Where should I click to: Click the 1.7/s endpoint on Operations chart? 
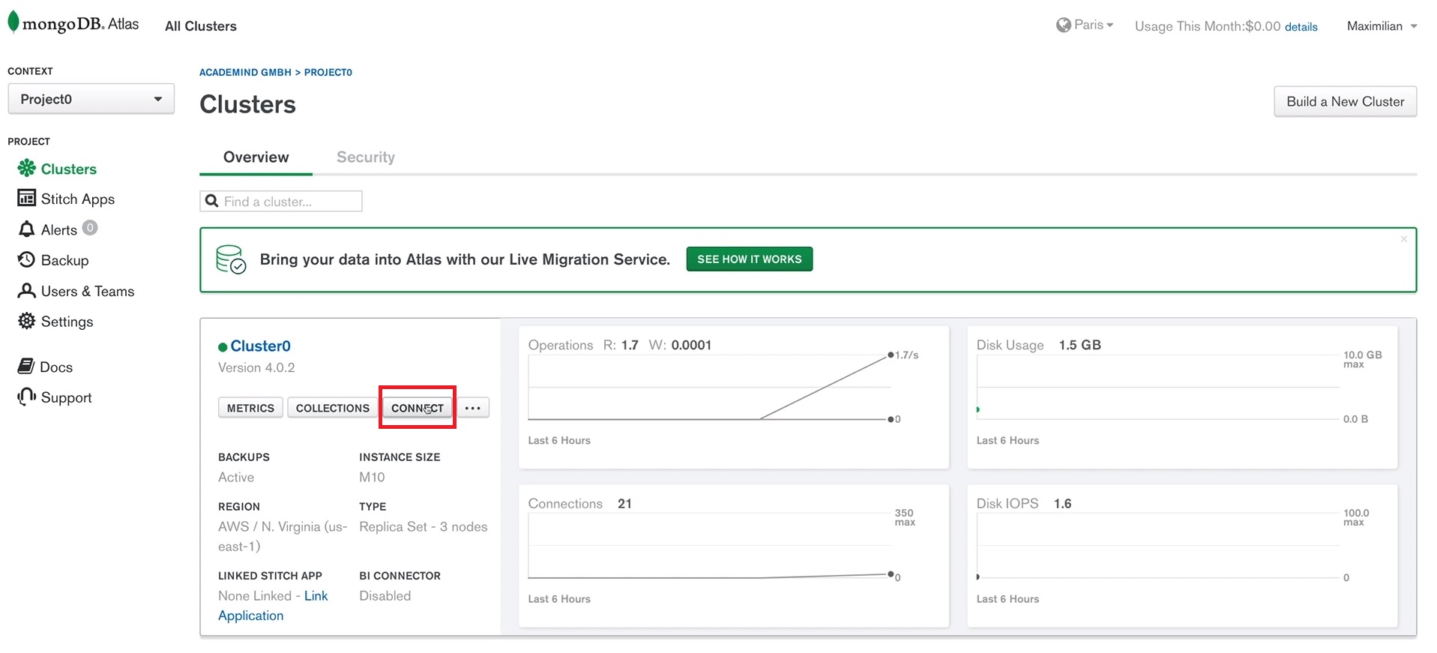point(891,355)
